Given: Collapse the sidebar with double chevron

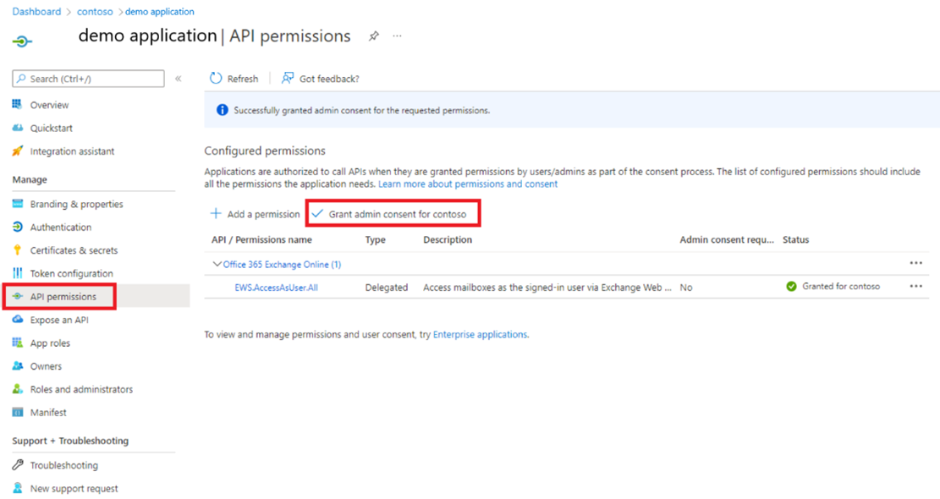Looking at the screenshot, I should click(178, 79).
